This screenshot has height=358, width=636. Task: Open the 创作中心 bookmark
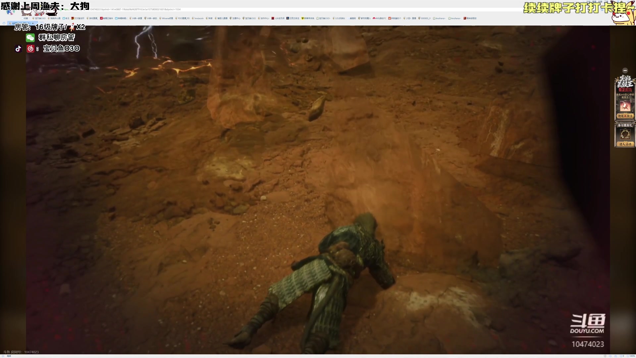tap(263, 18)
